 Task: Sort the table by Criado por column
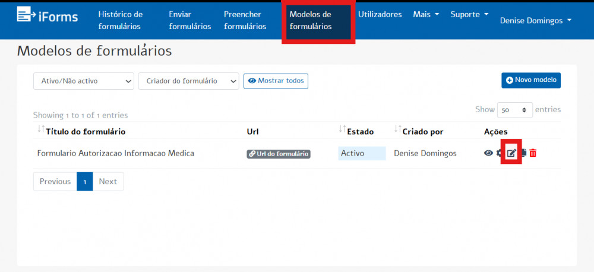[422, 131]
